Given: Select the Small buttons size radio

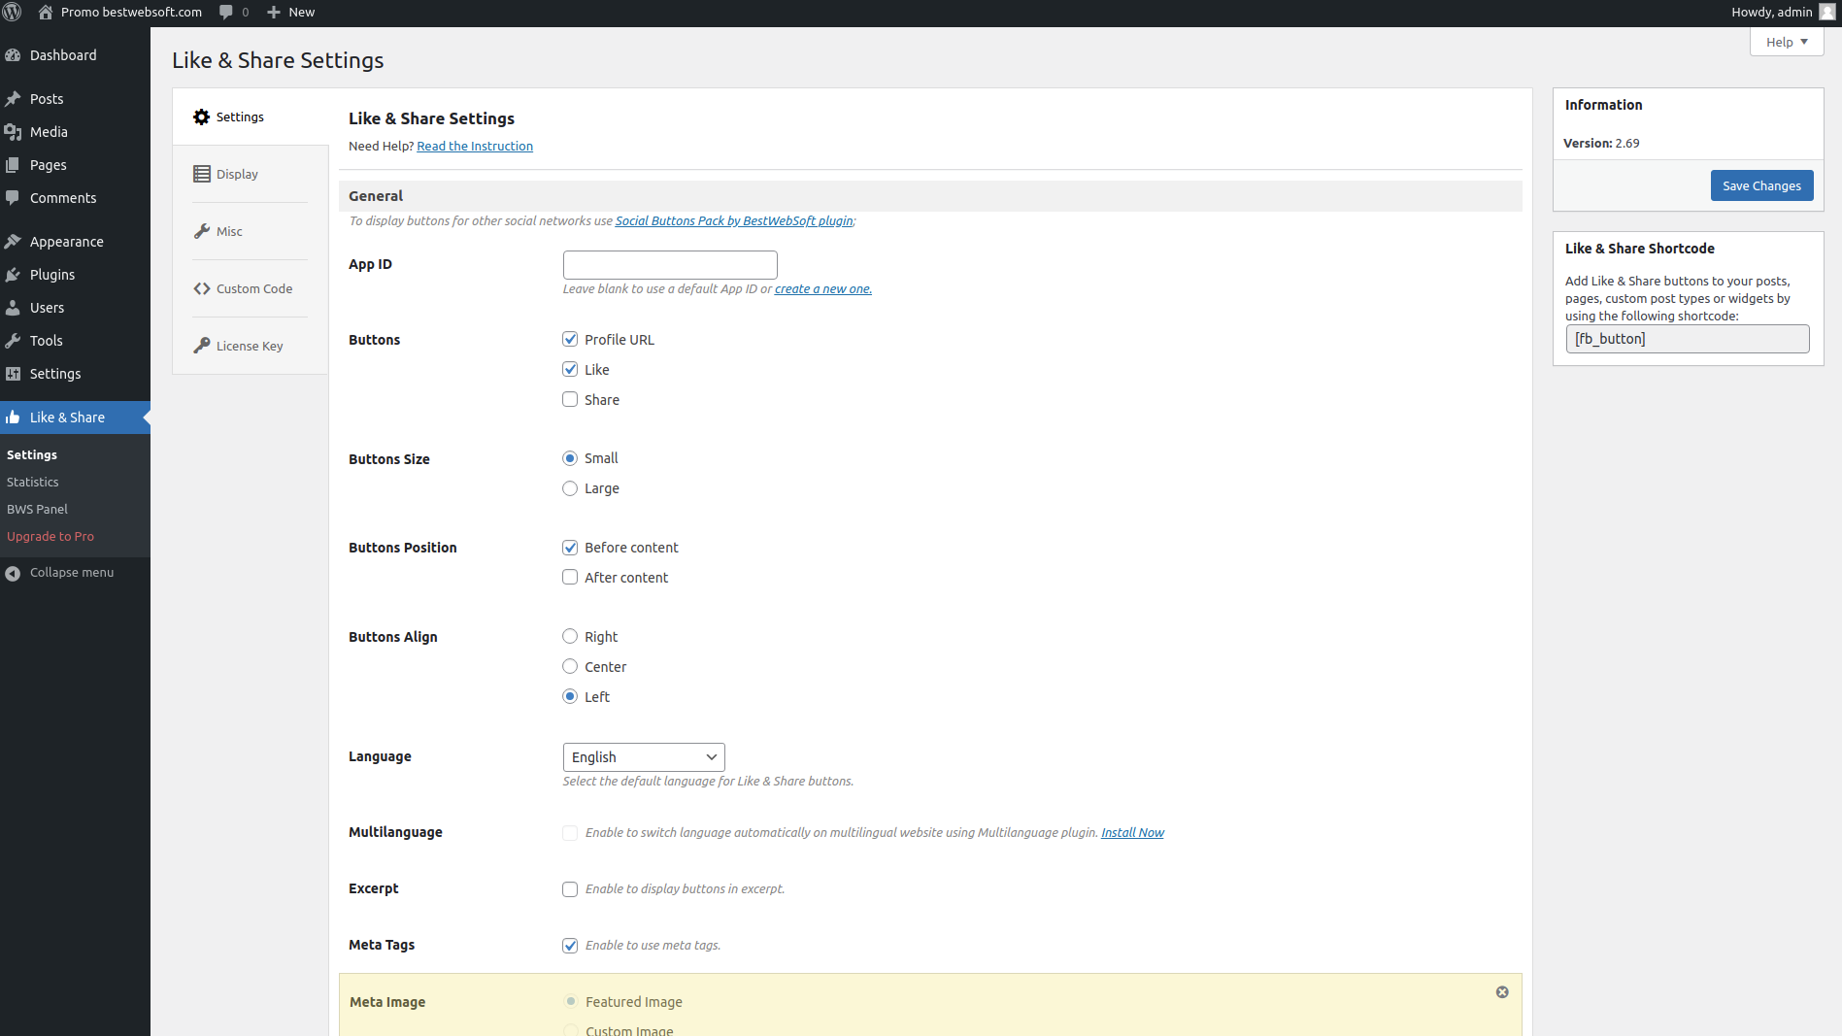Looking at the screenshot, I should [570, 459].
